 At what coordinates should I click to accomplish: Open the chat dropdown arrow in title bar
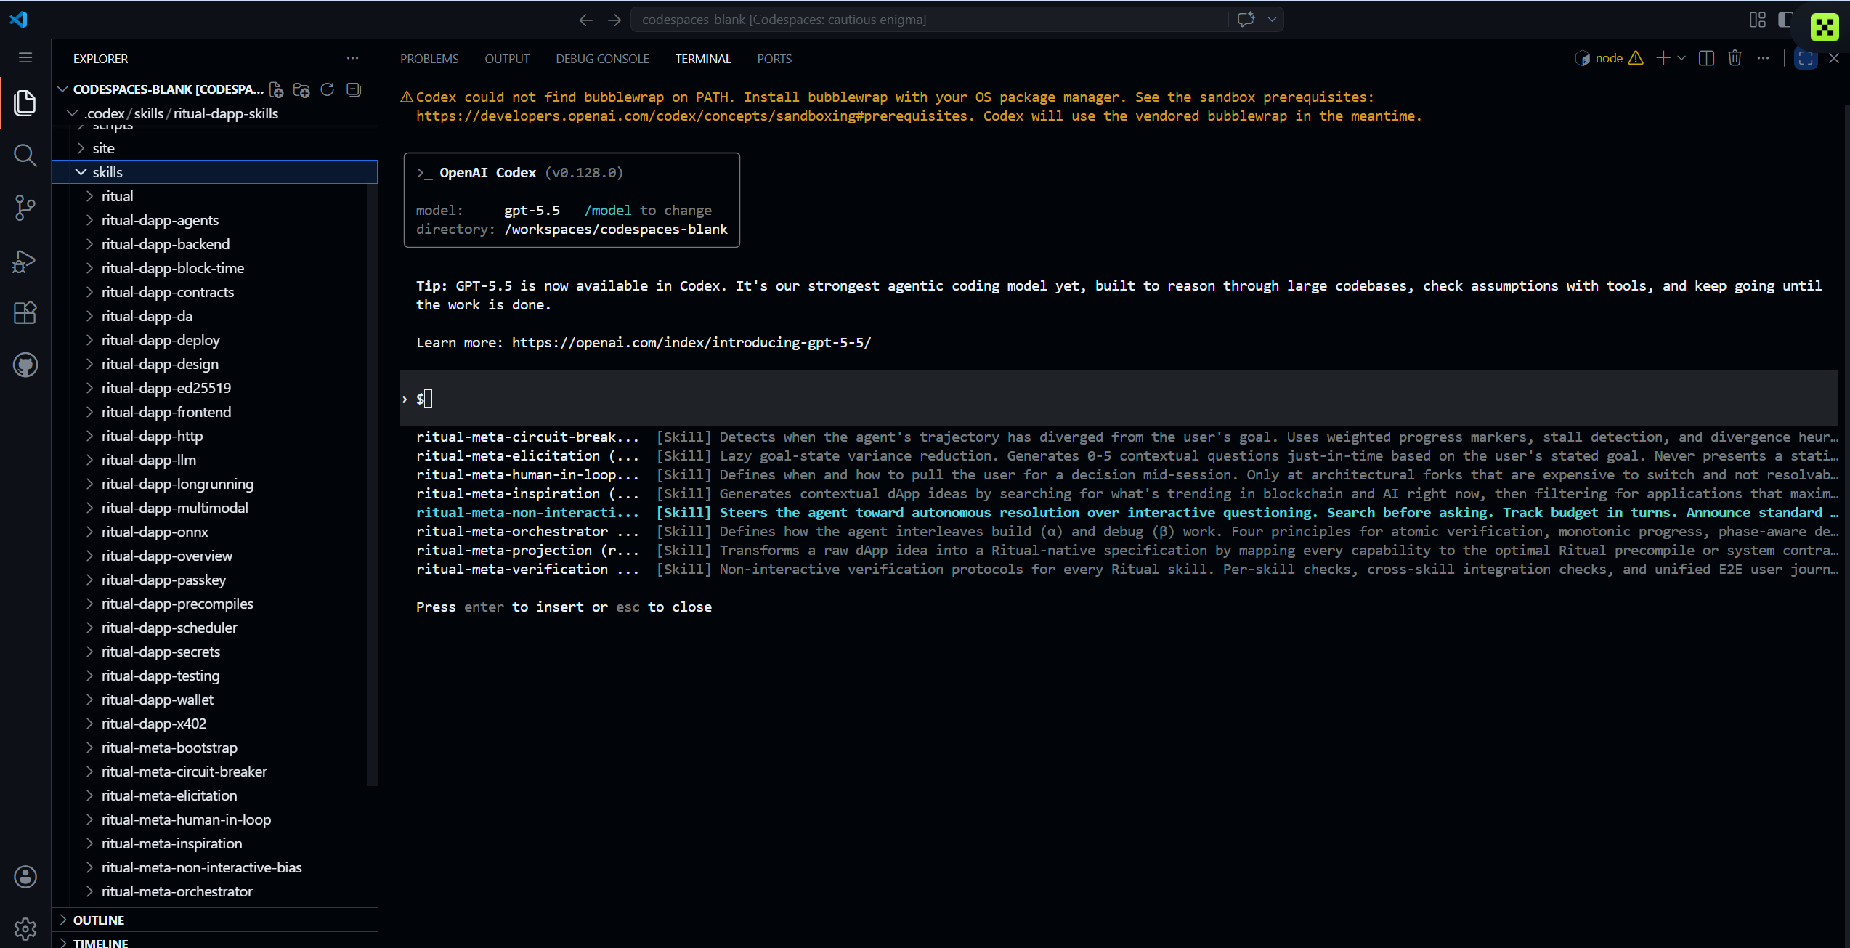1272,20
